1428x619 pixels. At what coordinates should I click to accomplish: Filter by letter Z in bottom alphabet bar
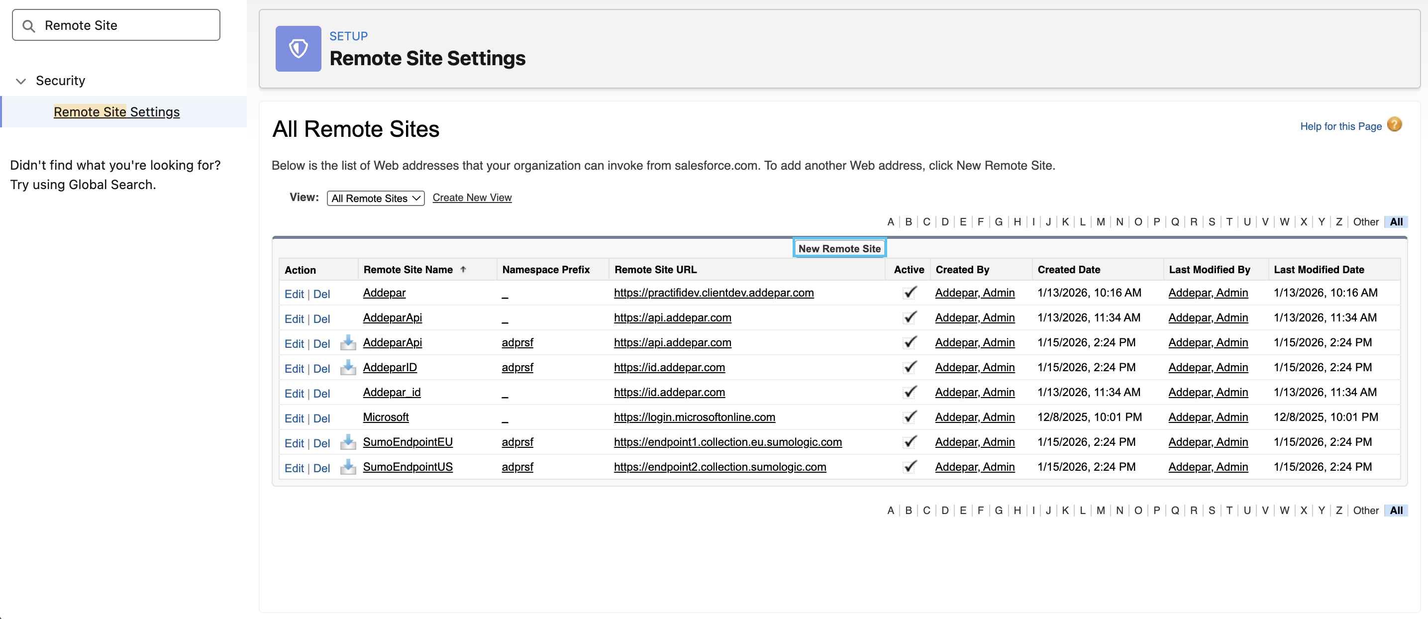(1339, 511)
